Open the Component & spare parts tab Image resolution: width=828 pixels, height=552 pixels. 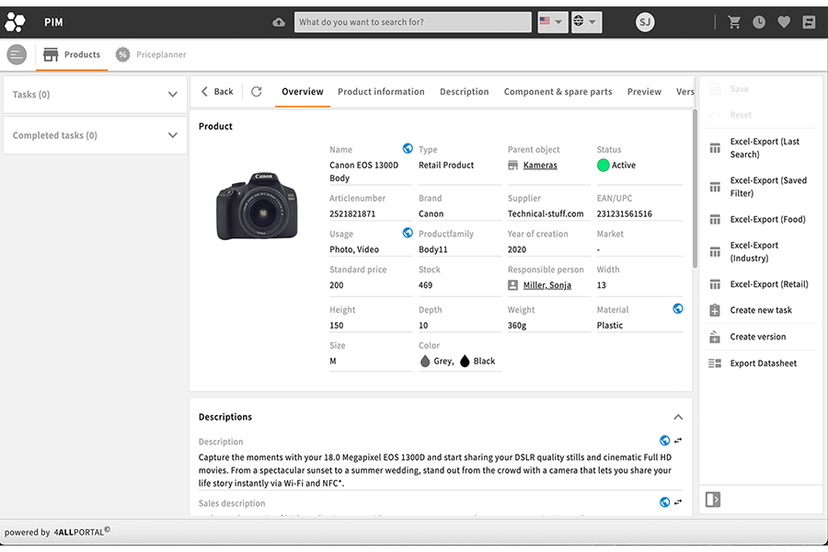(x=558, y=92)
